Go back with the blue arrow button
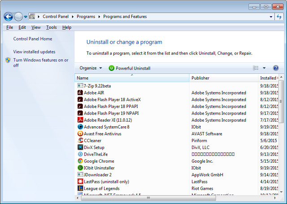287x204 pixels. [8, 17]
